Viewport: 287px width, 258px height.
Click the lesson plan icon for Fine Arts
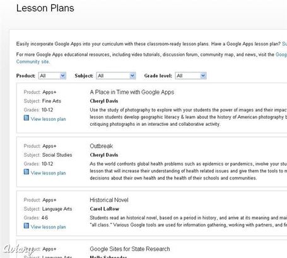point(26,118)
